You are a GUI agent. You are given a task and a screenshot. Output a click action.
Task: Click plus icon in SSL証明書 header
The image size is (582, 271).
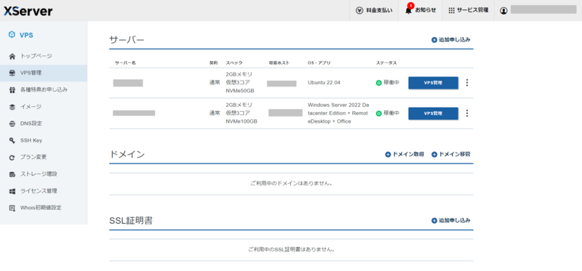pyautogui.click(x=434, y=221)
